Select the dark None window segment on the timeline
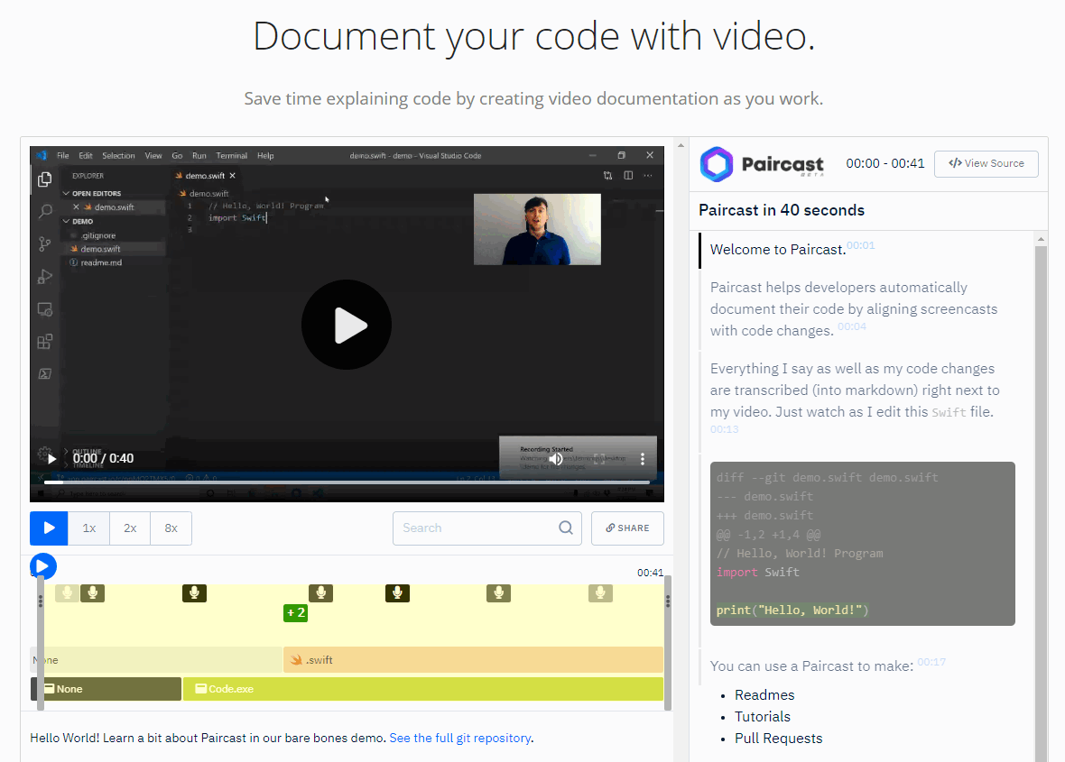Screen dimensions: 1065x762 click(106, 689)
